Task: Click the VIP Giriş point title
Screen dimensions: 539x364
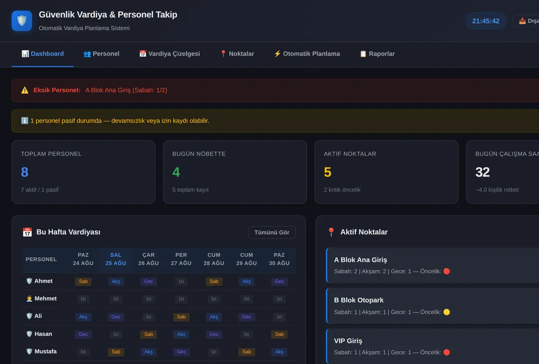Action: [348, 341]
